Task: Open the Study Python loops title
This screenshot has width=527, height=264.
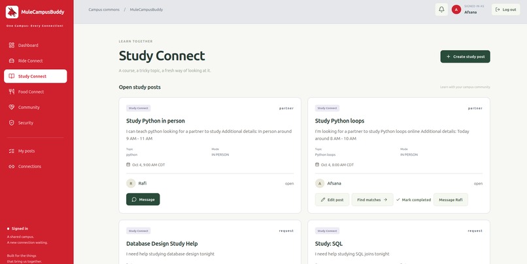Action: click(x=339, y=121)
